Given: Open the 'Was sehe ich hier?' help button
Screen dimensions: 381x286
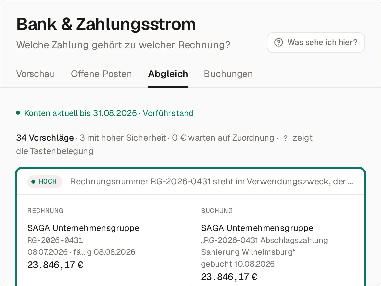Looking at the screenshot, I should point(316,42).
